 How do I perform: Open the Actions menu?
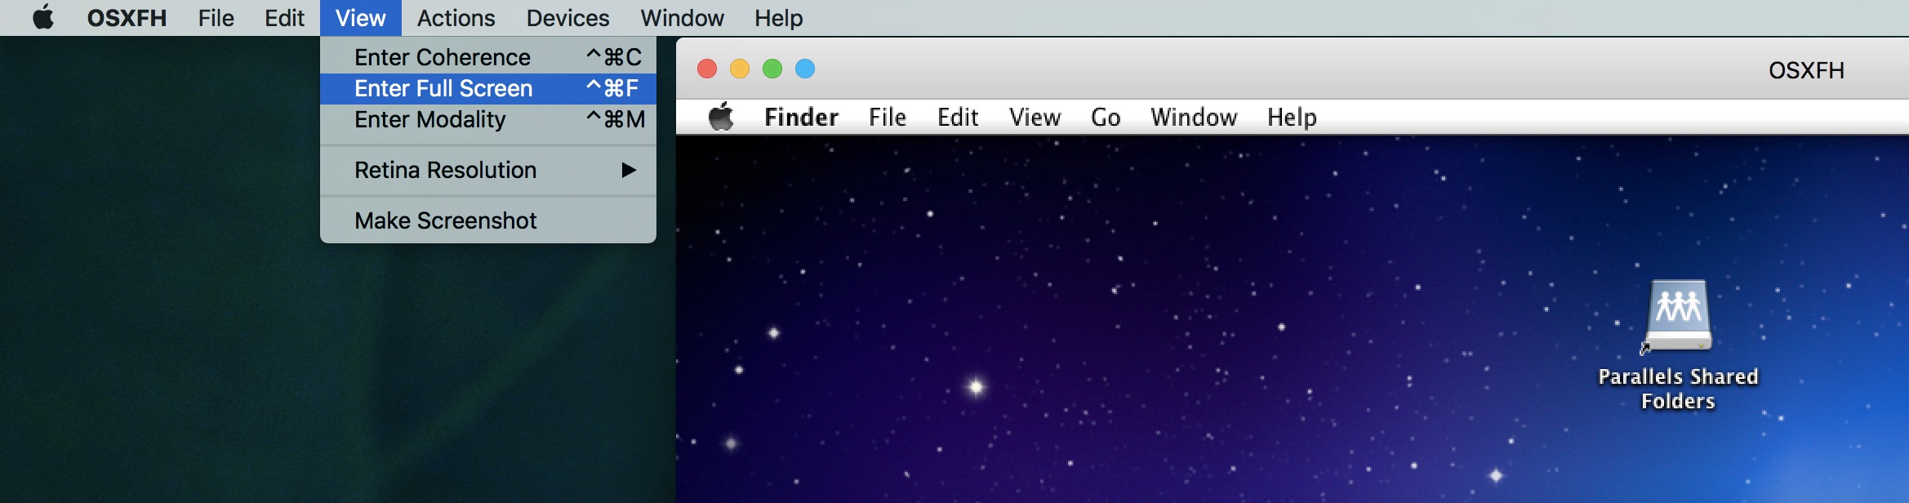456,18
